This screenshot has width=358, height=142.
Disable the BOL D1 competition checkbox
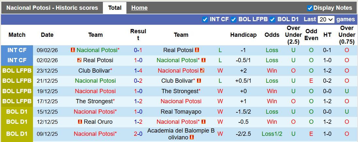click(272, 20)
